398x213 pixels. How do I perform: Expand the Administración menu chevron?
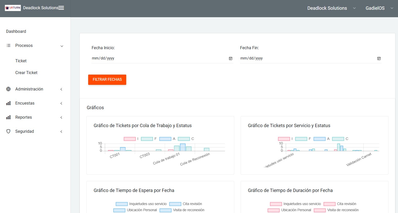coord(61,89)
